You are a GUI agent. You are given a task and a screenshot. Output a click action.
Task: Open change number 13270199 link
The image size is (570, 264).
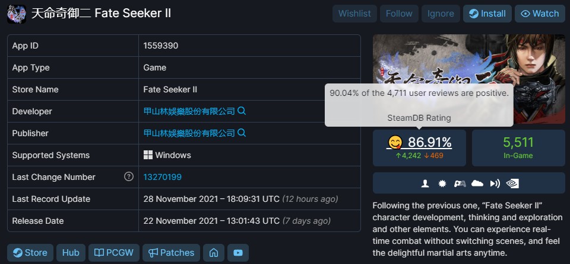pos(163,177)
